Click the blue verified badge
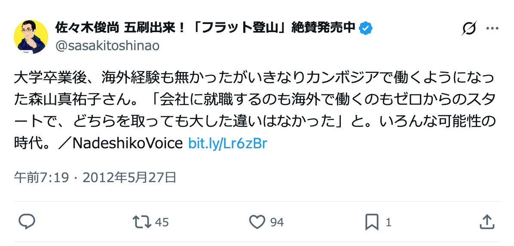 (366, 28)
